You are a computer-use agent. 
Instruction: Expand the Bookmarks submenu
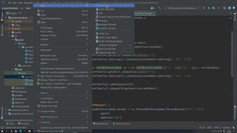[x=63, y=50]
